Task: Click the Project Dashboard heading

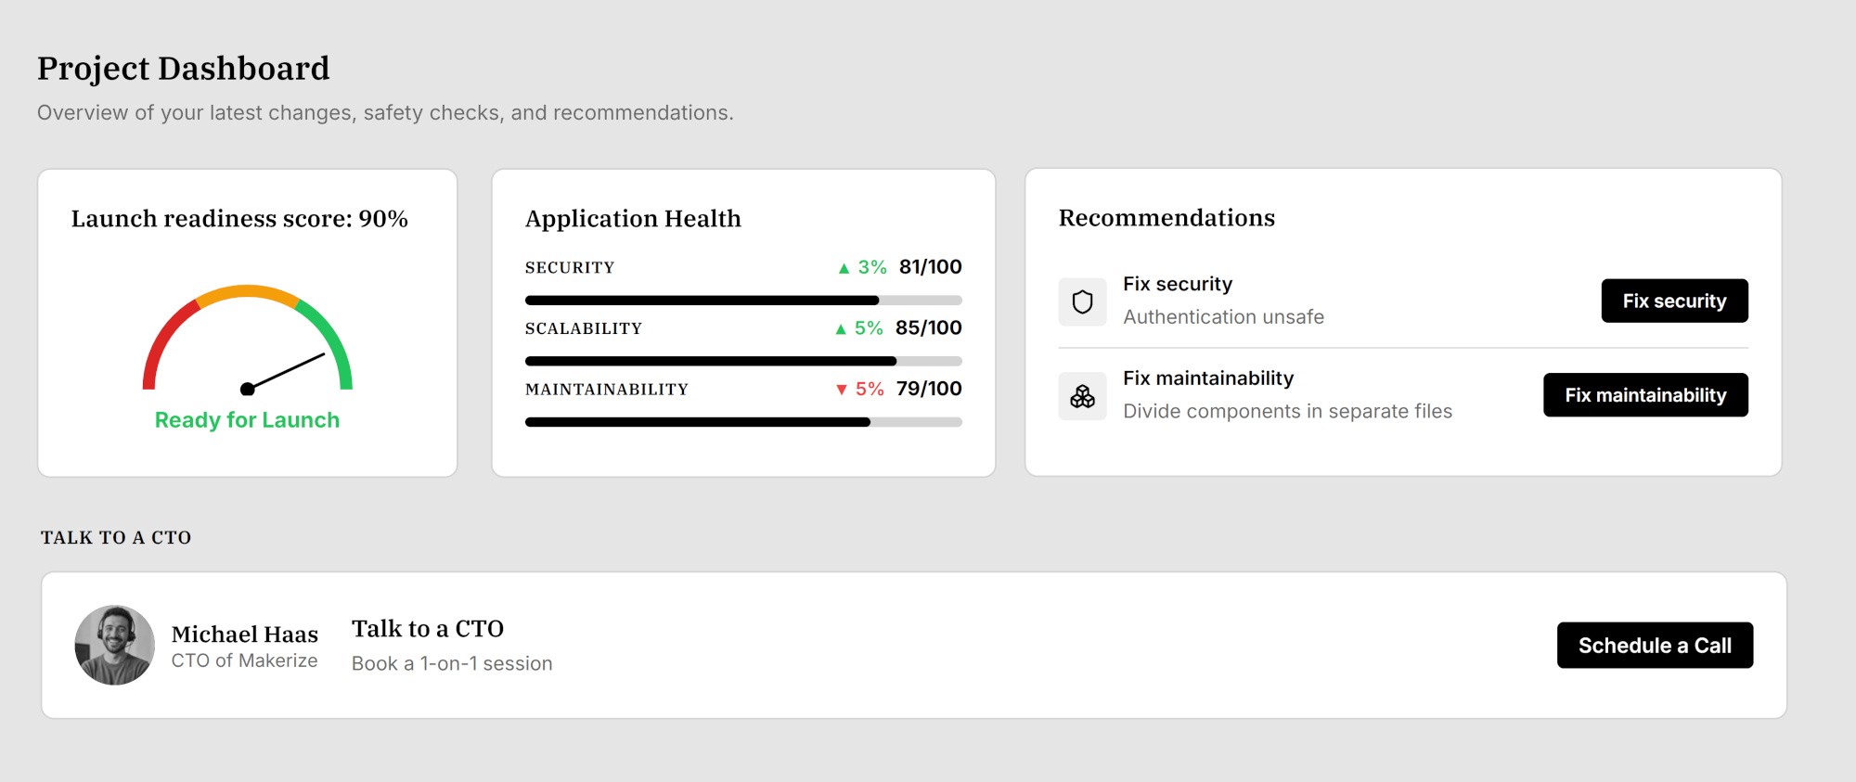Action: pos(184,69)
